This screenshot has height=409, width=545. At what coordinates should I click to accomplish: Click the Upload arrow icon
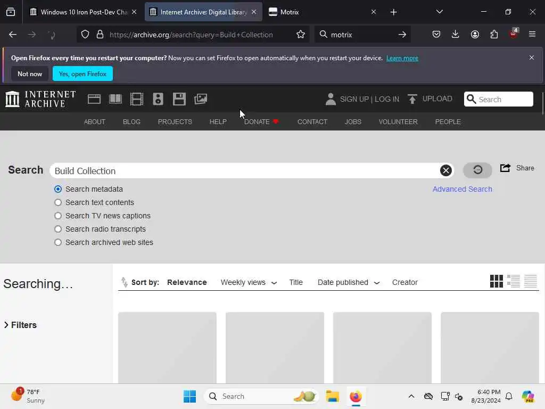coord(412,99)
